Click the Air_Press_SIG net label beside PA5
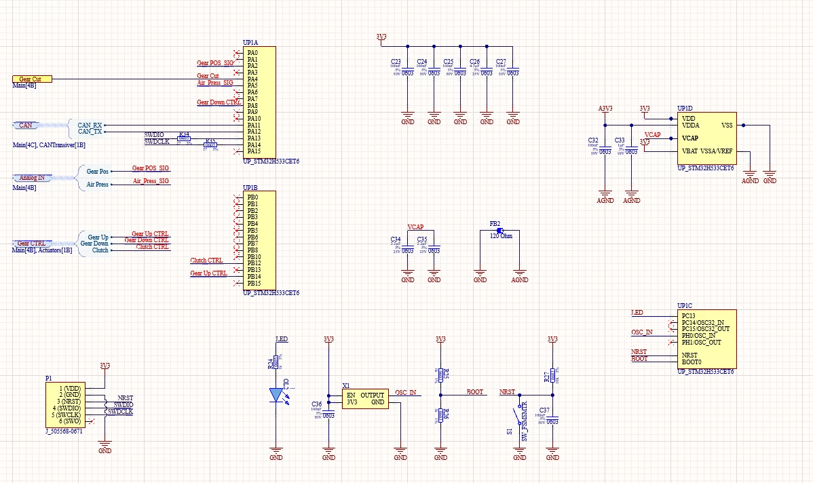813x483 pixels. (x=215, y=82)
